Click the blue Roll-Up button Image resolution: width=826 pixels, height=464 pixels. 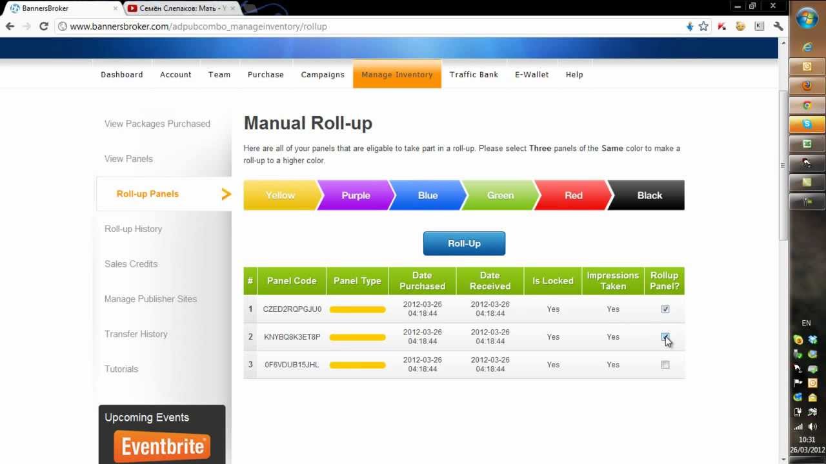[x=464, y=244]
